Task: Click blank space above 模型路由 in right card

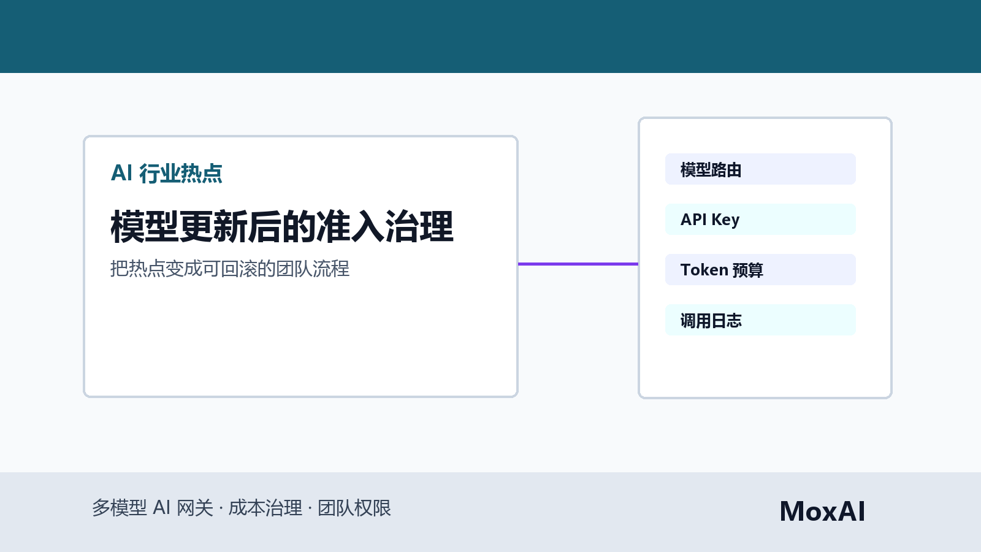Action: click(765, 136)
